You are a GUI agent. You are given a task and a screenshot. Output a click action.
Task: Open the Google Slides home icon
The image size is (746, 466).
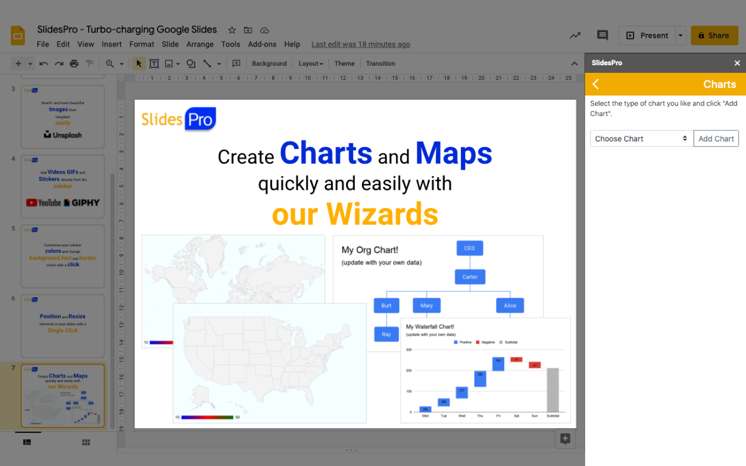tap(18, 35)
